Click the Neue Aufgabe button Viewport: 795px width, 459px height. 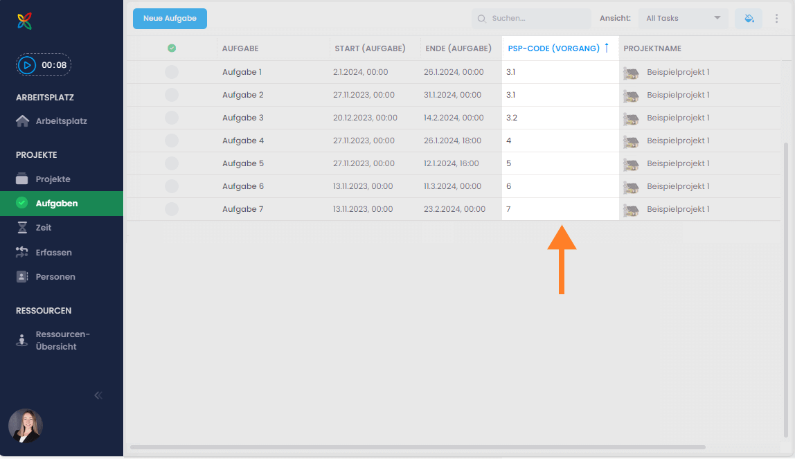[x=170, y=18]
